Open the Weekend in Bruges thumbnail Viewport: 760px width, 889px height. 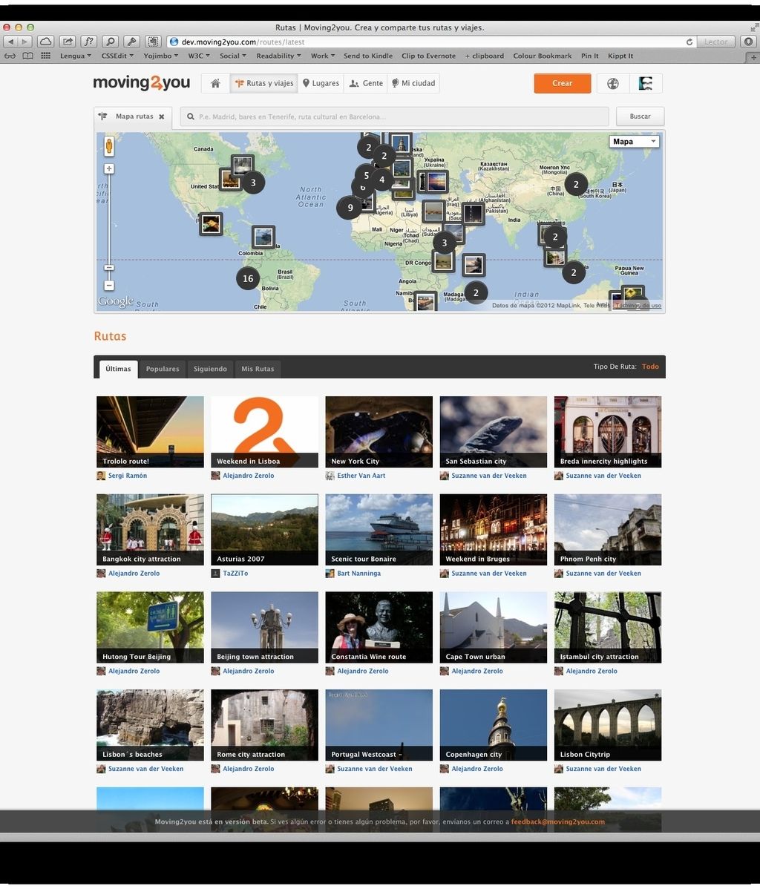(x=494, y=530)
